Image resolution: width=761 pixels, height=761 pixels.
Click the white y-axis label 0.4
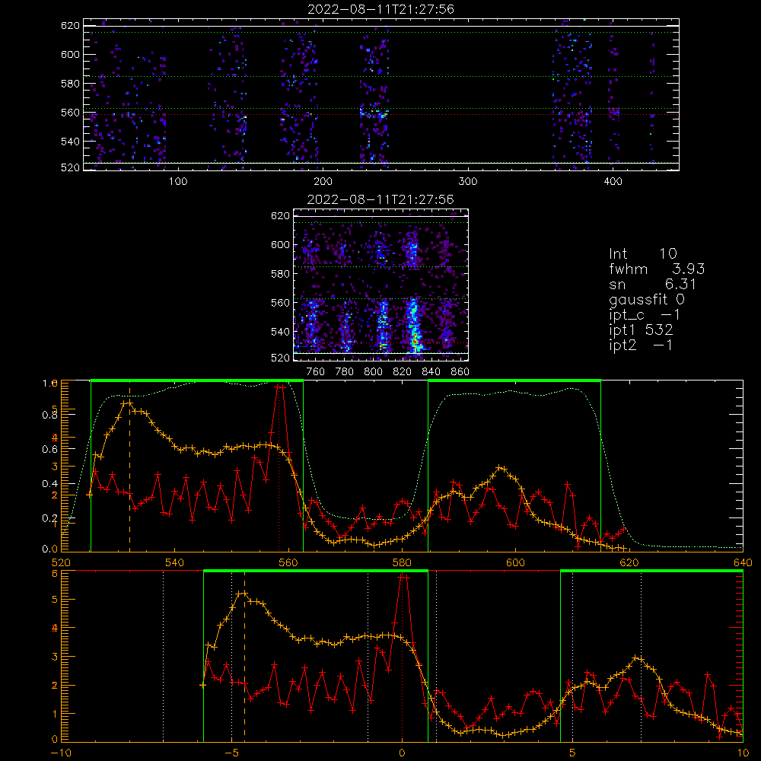pyautogui.click(x=49, y=484)
